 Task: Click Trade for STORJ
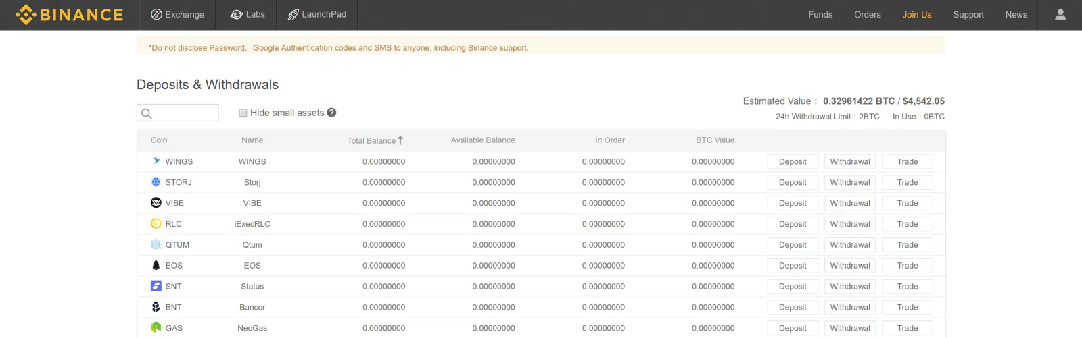tap(908, 183)
